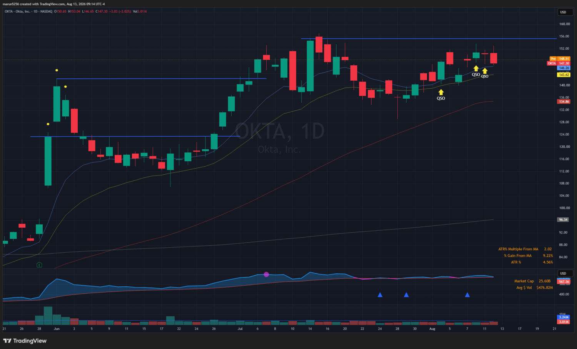Click the NASDAQ exchange label in the legend
Viewport: 577px width, 349px height.
tap(47, 12)
